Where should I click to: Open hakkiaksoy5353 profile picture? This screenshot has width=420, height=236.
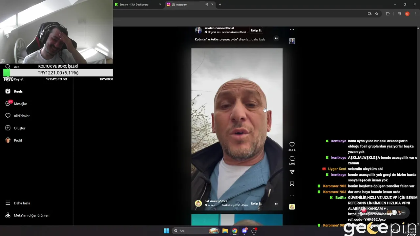point(199,204)
